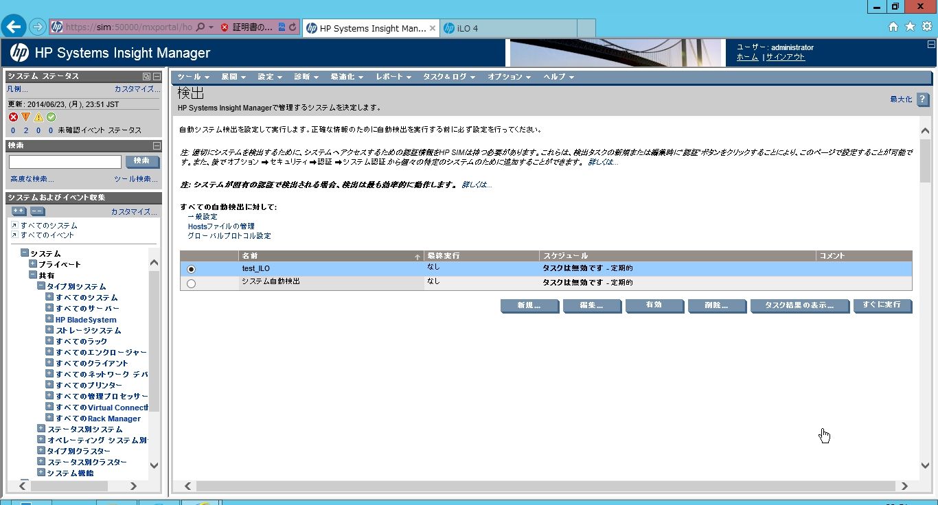Collapse the 共有 tree node
Screen dimensions: 938x505
[33, 274]
